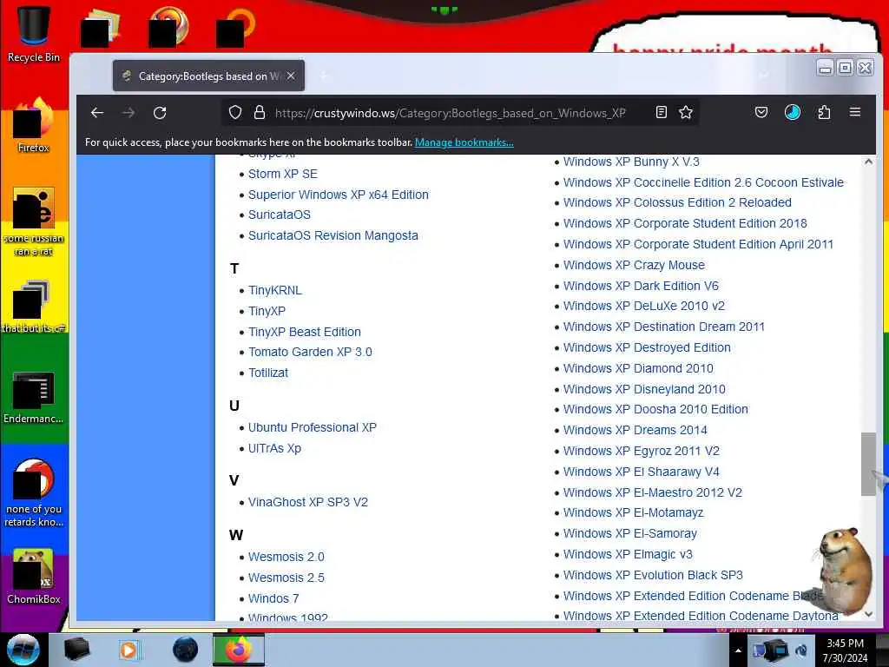
Task: Open Windows XP El-Motamayz link
Action: [x=633, y=512]
